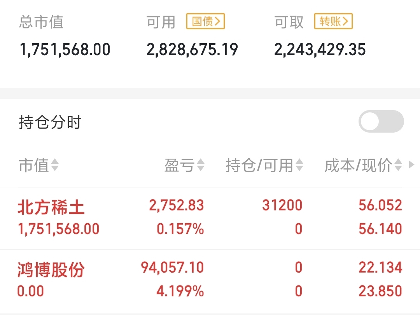Tap the 可用 balance 2,828,675.19
The image size is (420, 315).
(x=192, y=49)
